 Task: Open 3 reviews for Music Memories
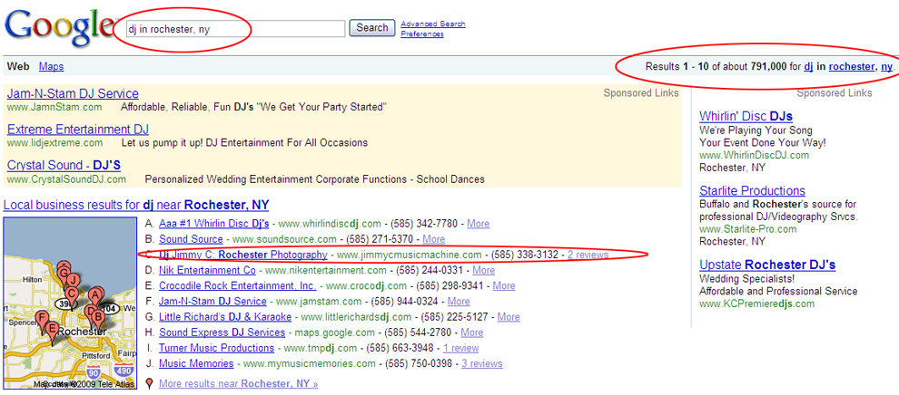click(x=481, y=363)
